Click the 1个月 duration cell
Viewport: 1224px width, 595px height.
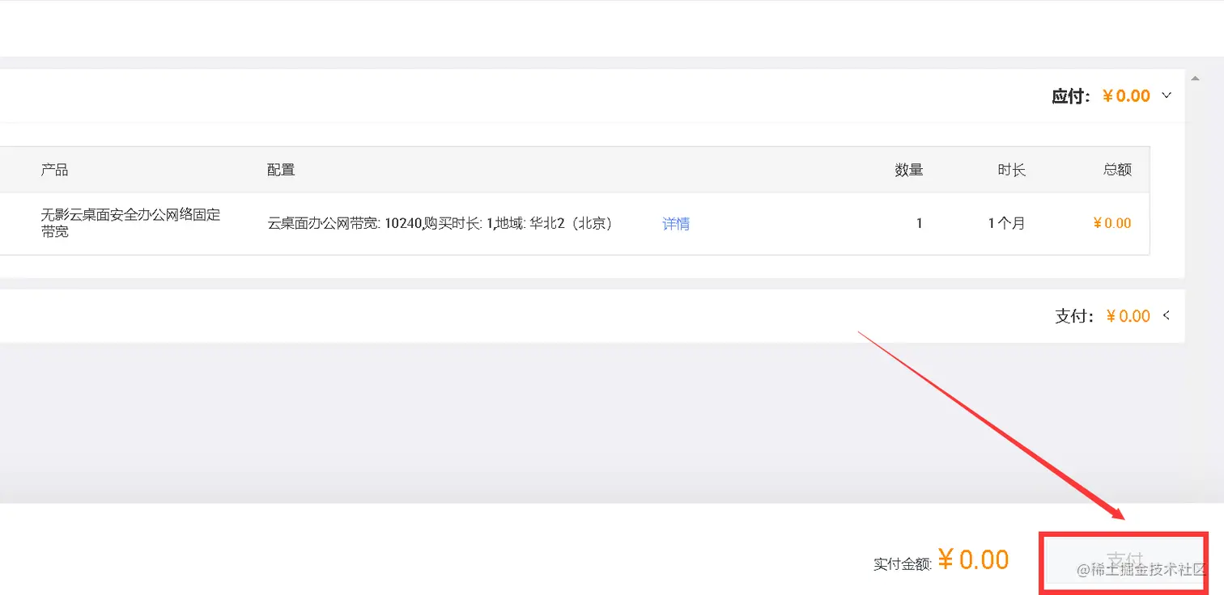(1006, 224)
